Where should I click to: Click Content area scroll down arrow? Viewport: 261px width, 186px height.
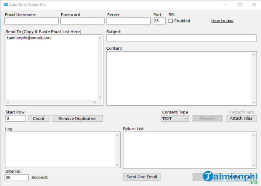[x=254, y=102]
